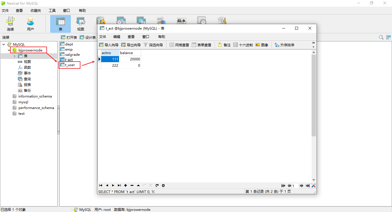This screenshot has width=392, height=212.
Task: Open 工具 tools menu
Action: [52, 11]
